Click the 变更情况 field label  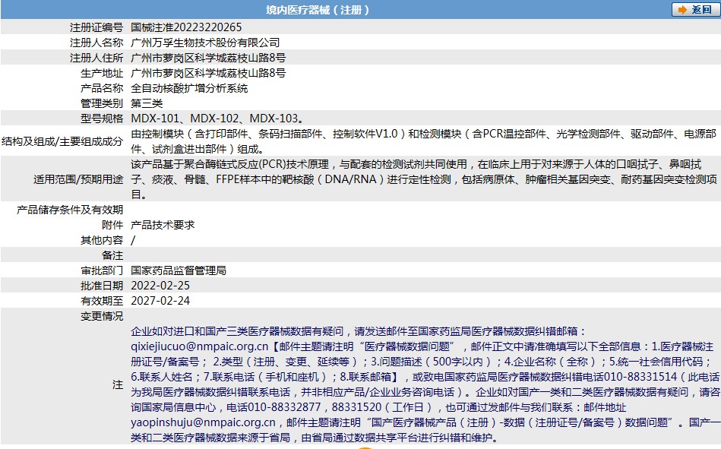(102, 316)
